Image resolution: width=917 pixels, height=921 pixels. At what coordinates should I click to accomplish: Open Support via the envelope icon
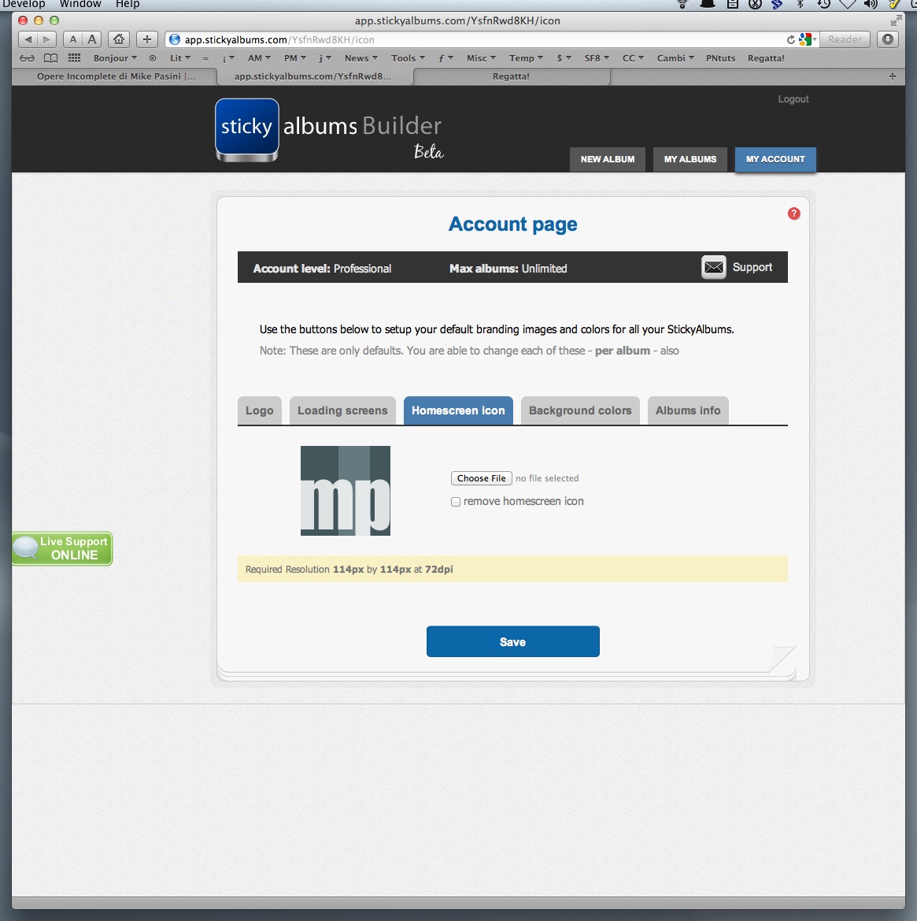[x=714, y=267]
